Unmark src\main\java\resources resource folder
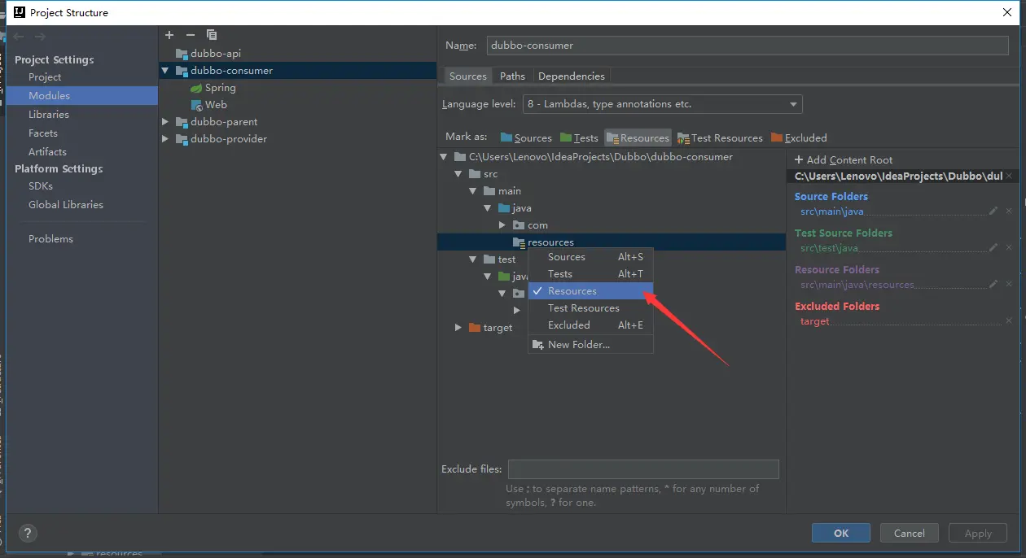The image size is (1026, 558). click(x=1009, y=284)
